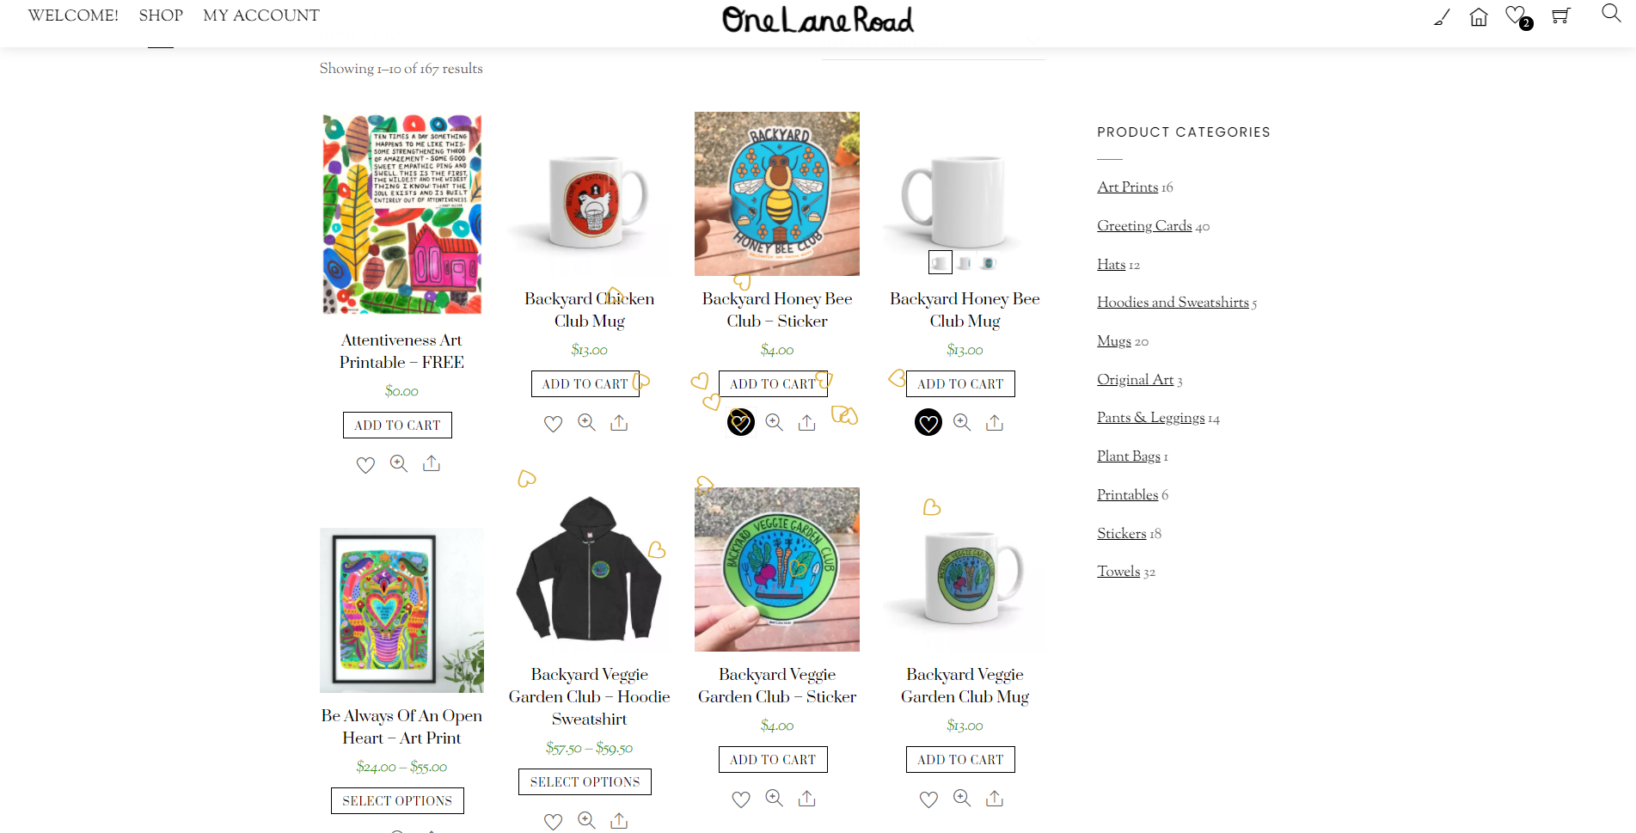Add Backyard Chicken Club Mug to wishlist
The image size is (1636, 833).
pyautogui.click(x=552, y=422)
